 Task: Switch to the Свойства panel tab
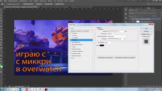[x=131, y=8]
